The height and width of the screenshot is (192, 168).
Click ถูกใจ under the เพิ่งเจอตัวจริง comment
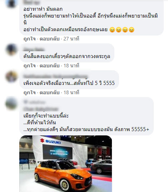point(29,92)
